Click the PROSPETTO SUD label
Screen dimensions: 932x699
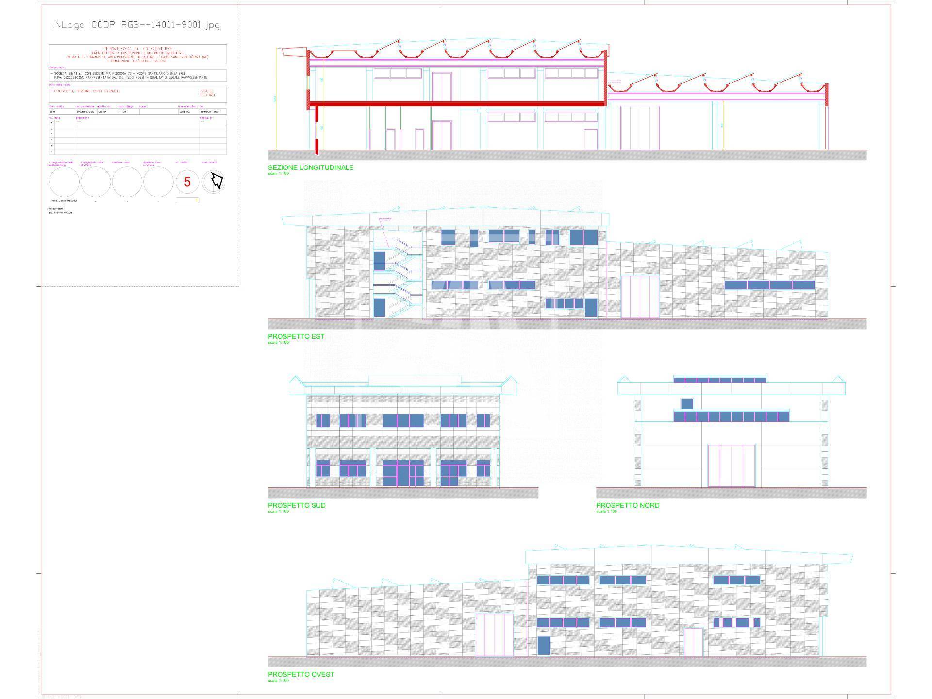[x=297, y=505]
